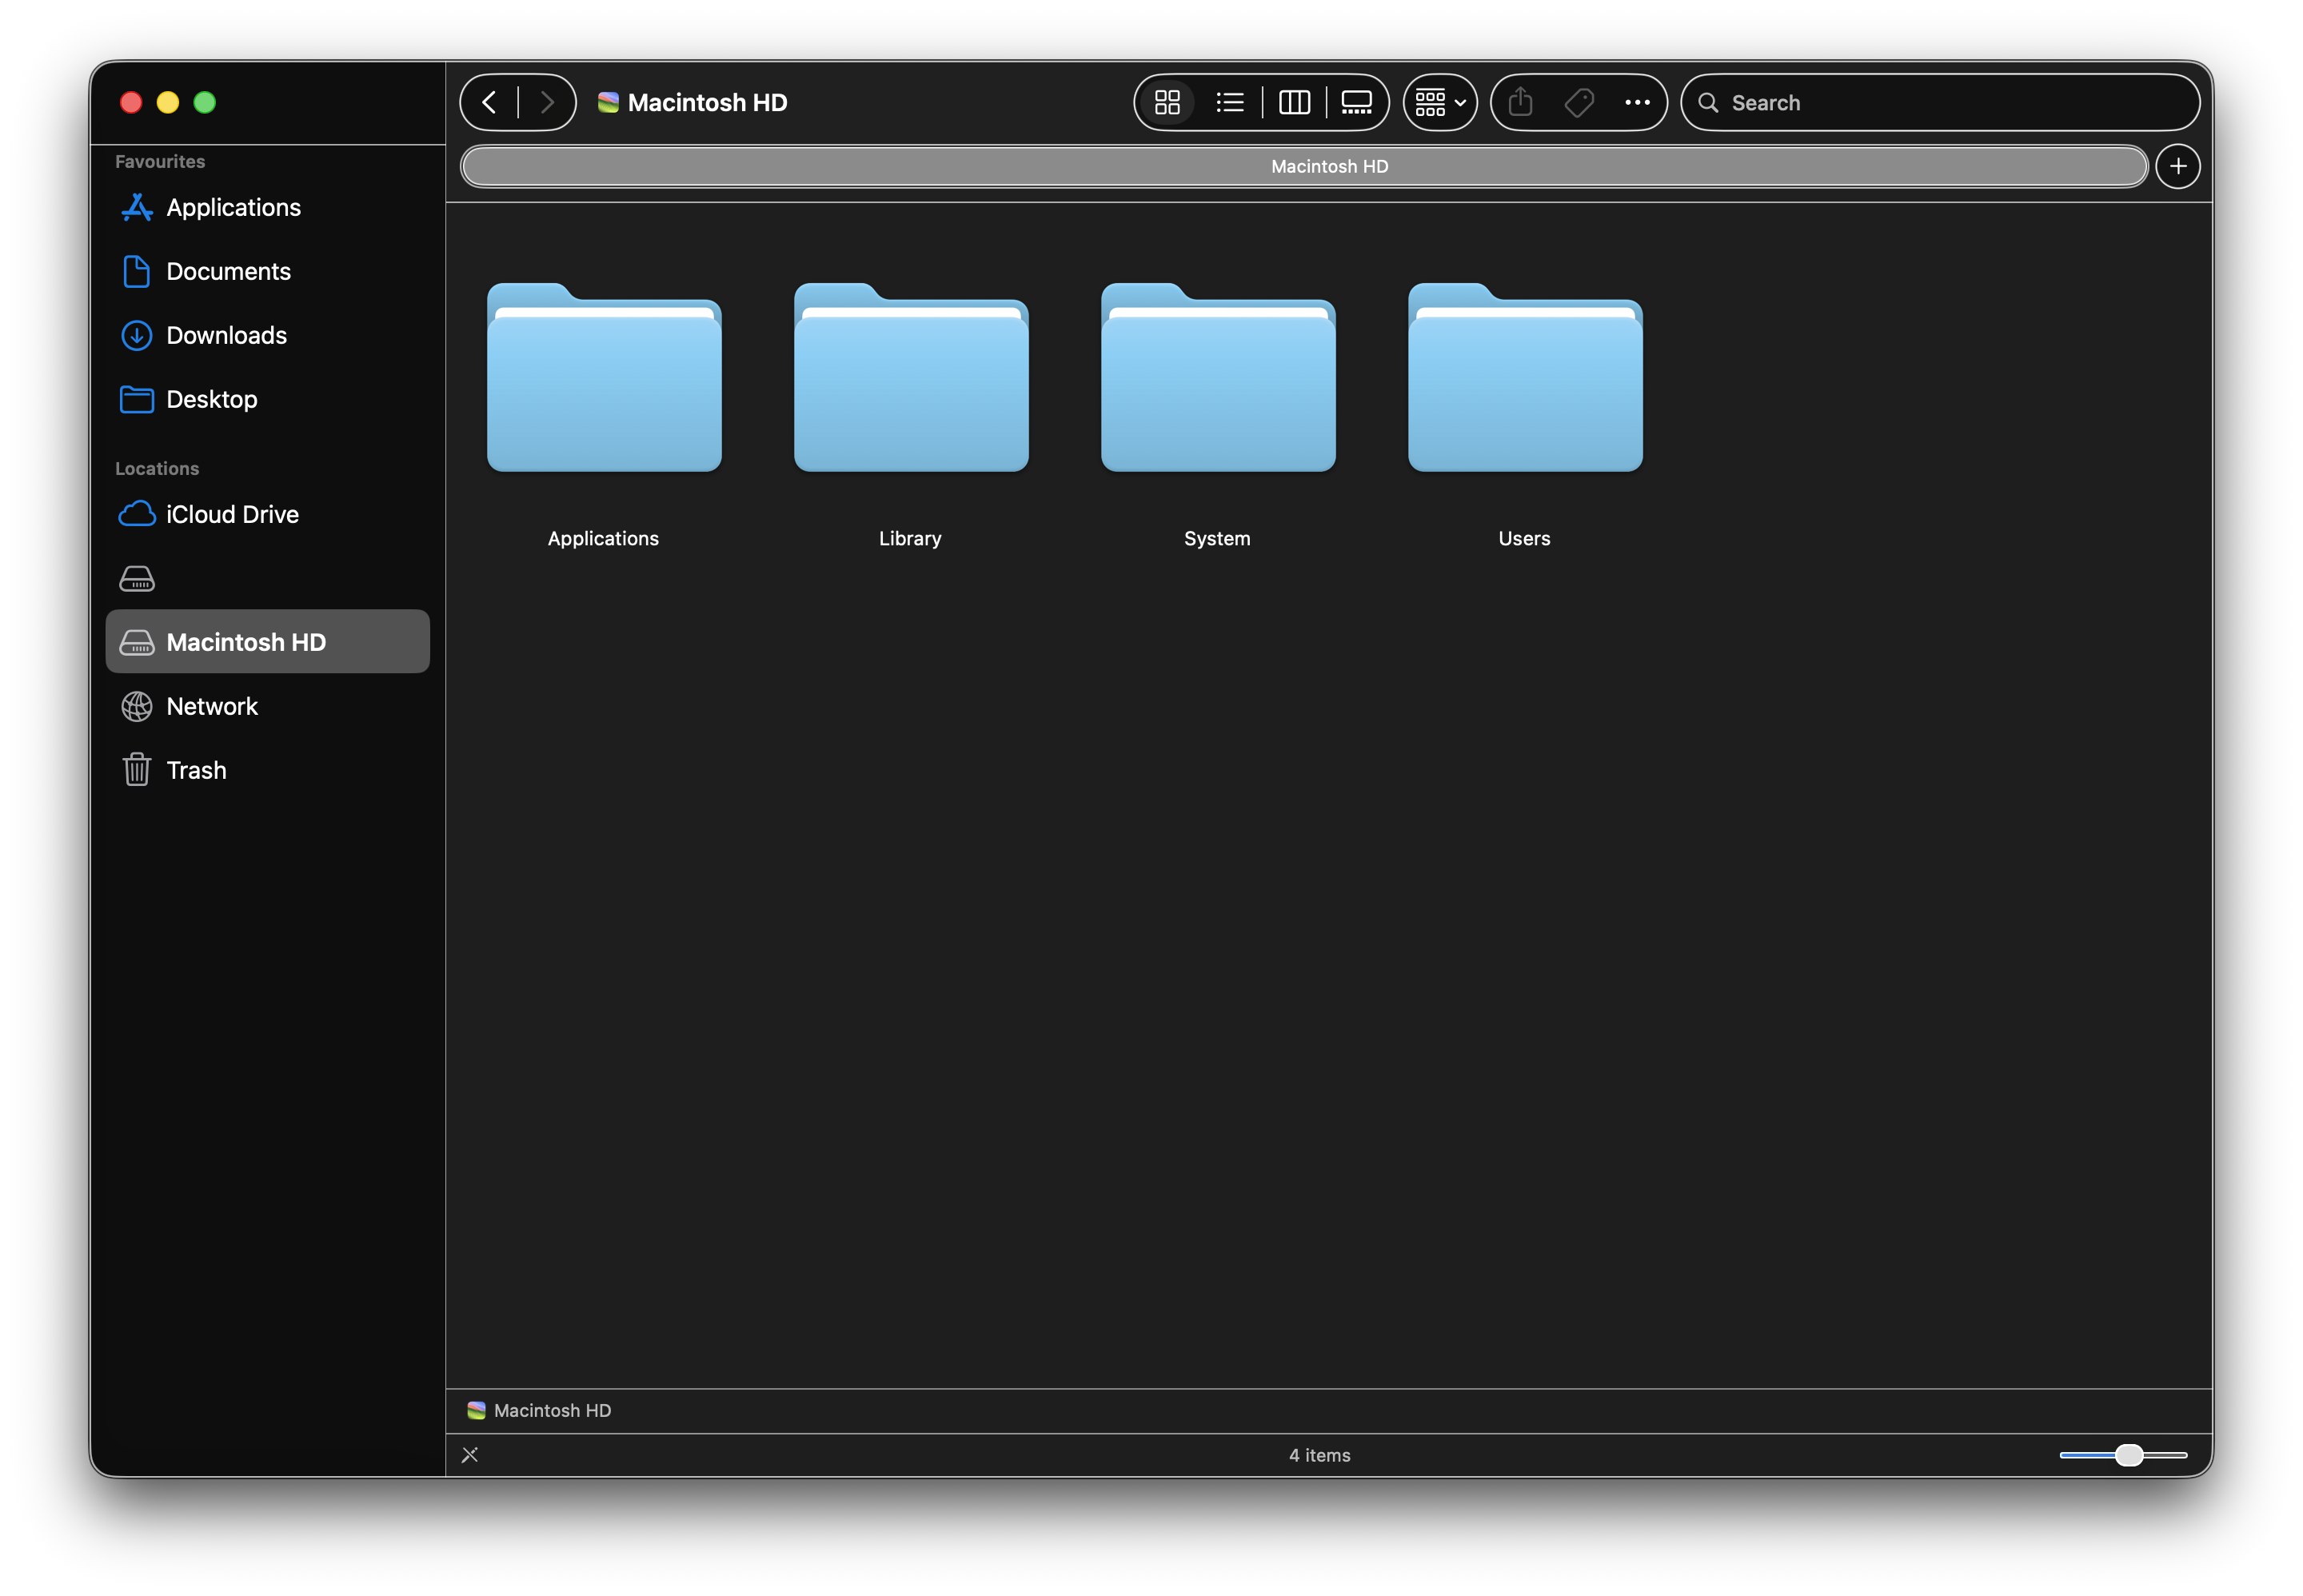This screenshot has width=2303, height=1596.
Task: Open Desktop in the sidebar
Action: point(267,399)
